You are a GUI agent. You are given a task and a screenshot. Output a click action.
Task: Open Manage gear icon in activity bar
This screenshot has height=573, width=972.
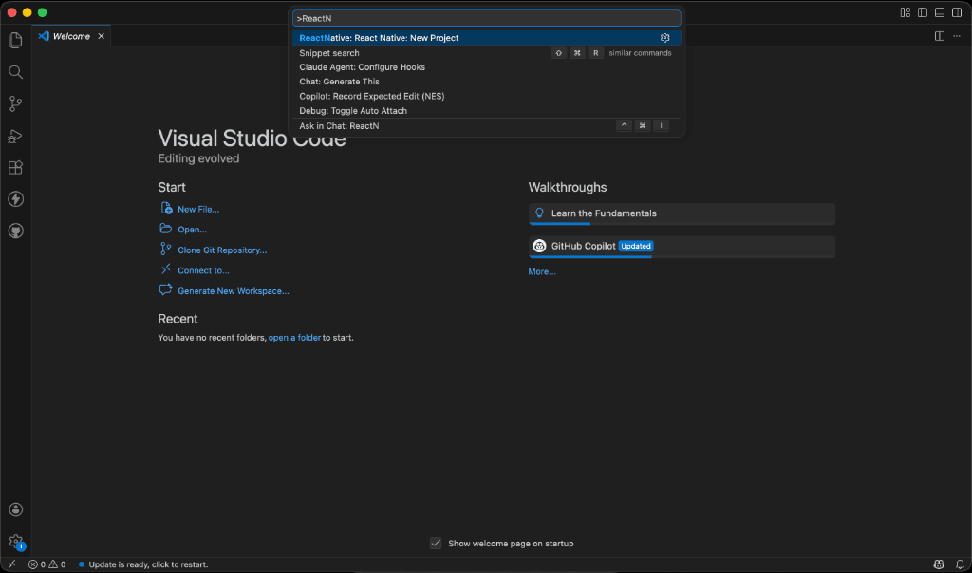click(x=15, y=542)
